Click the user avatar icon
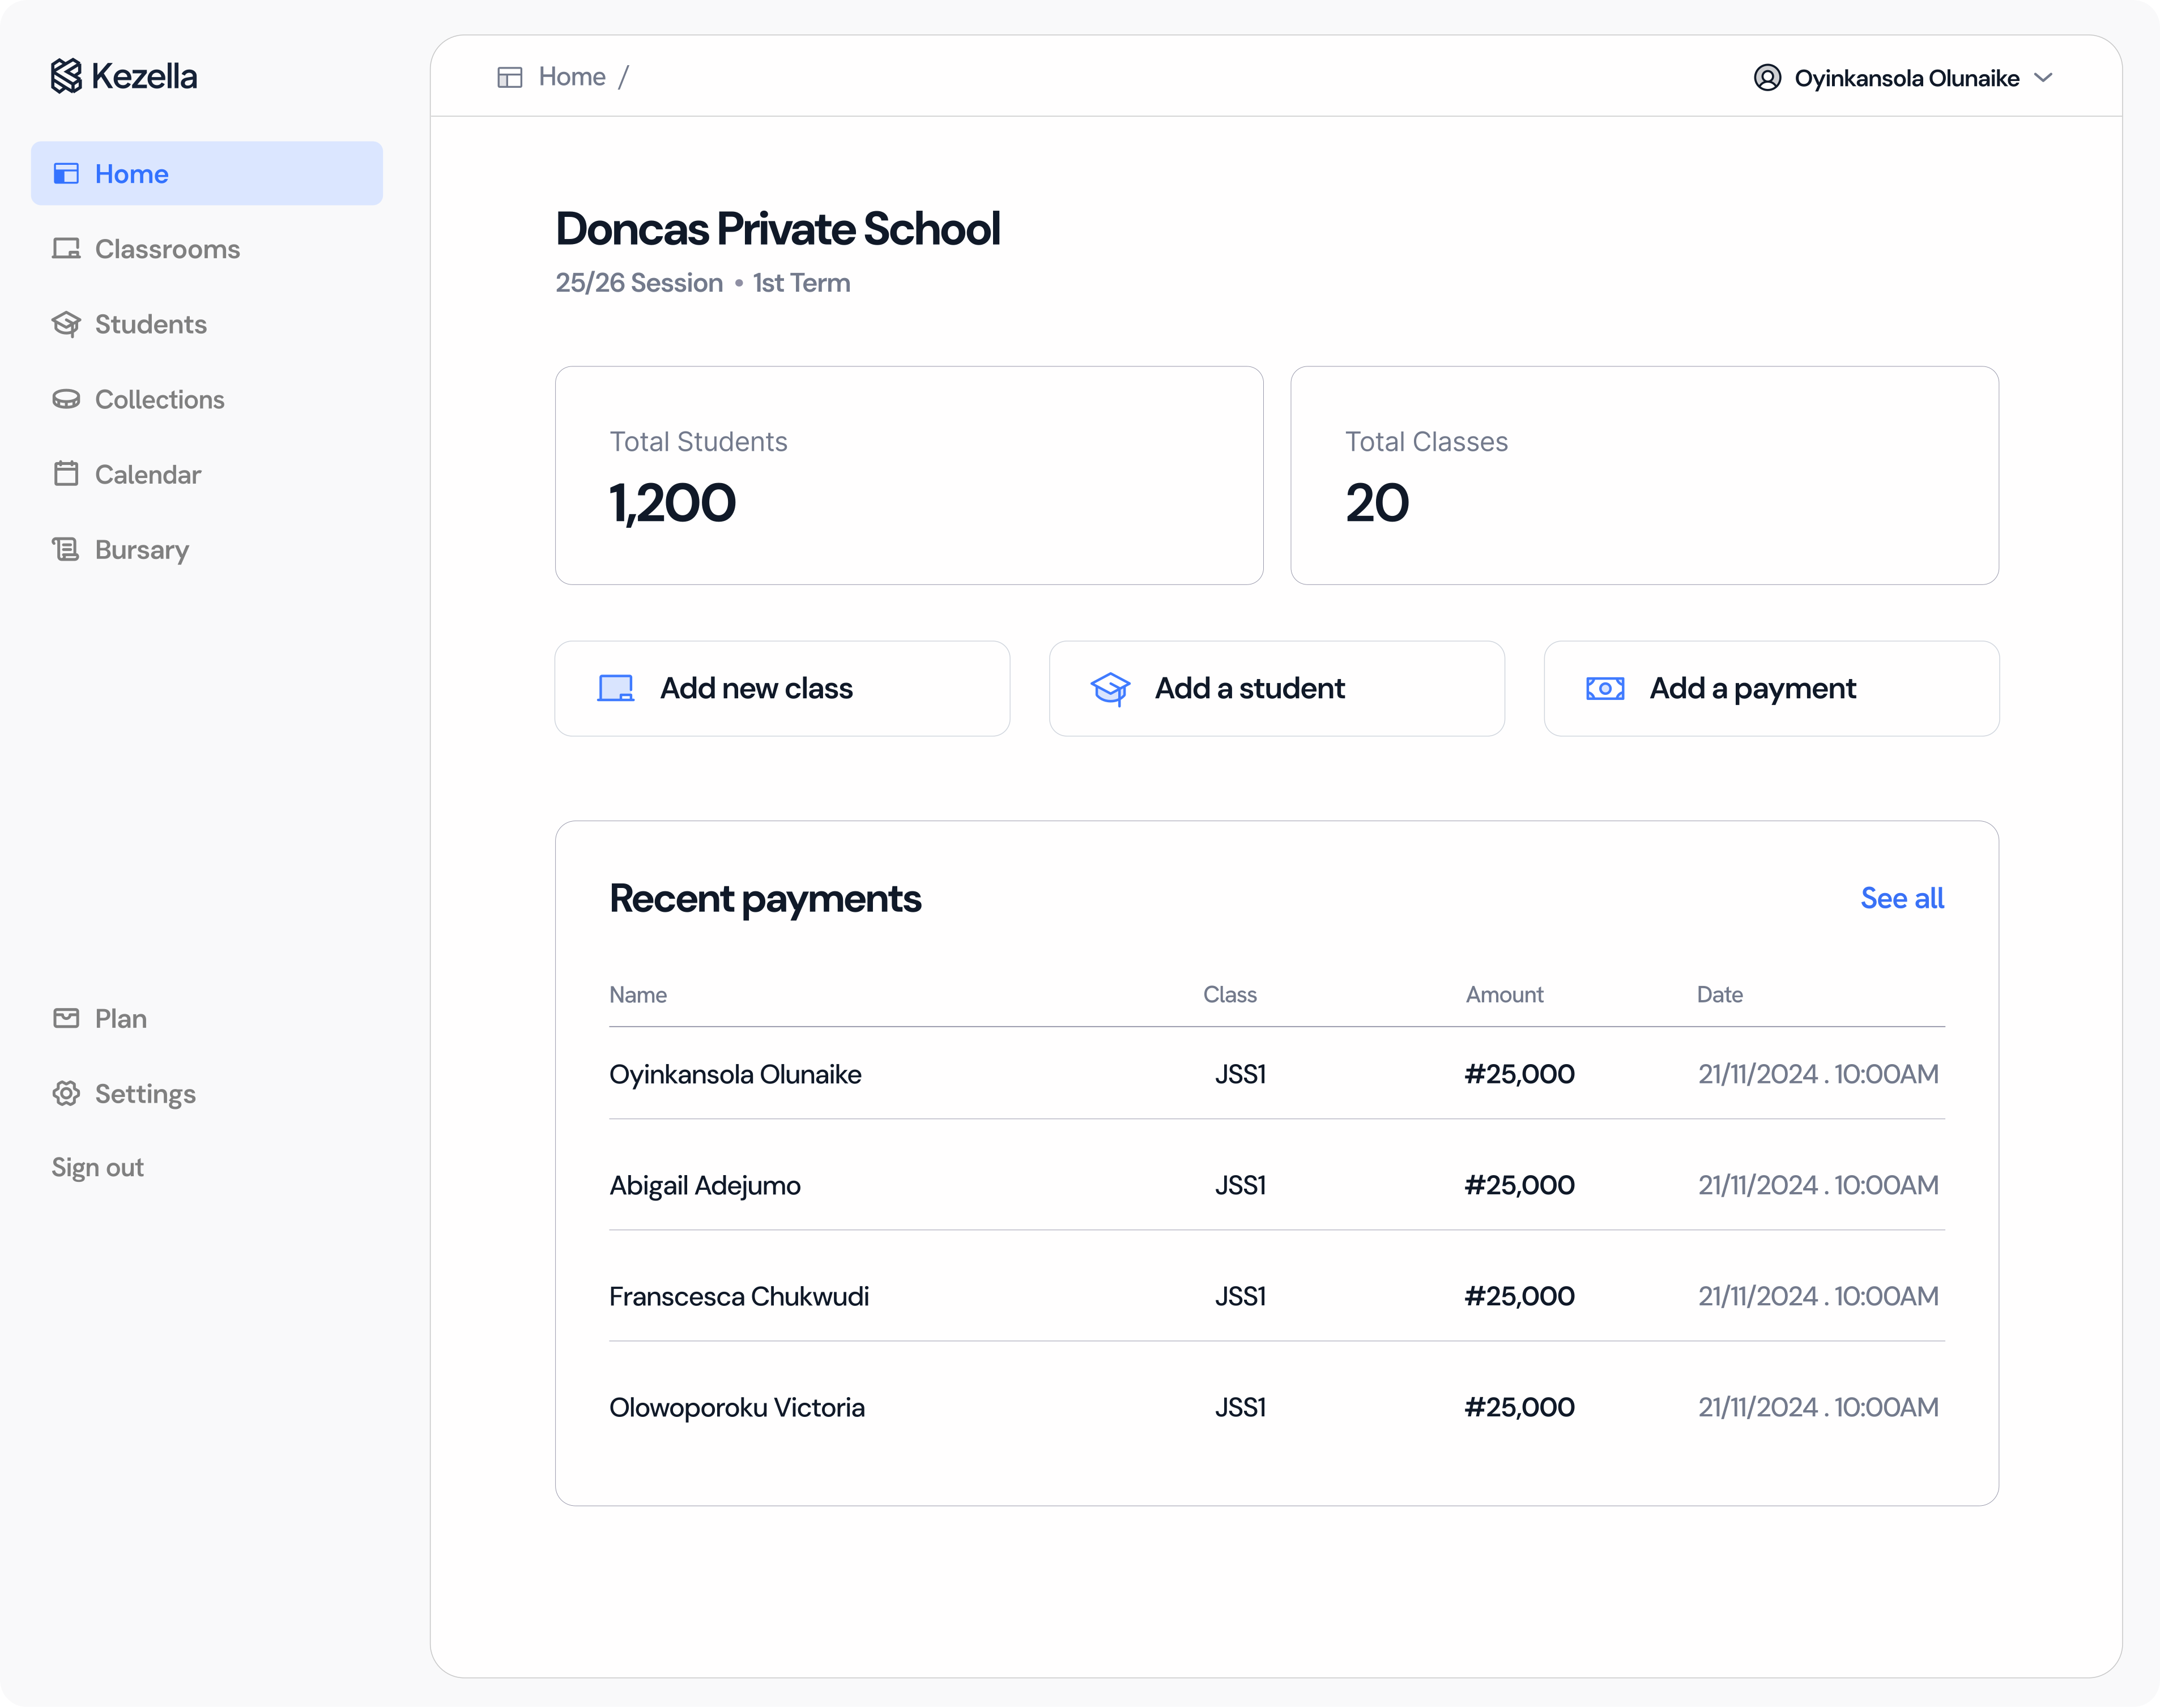Screen dimensions: 2160x1708 pos(1767,78)
